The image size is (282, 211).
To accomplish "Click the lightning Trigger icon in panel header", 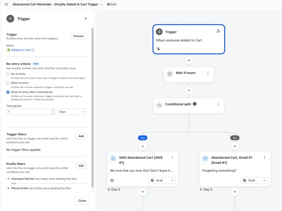I will pyautogui.click(x=10, y=19).
